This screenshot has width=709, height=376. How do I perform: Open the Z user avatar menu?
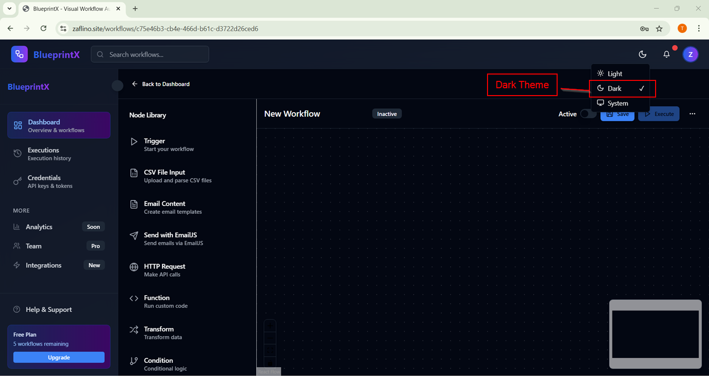click(690, 54)
